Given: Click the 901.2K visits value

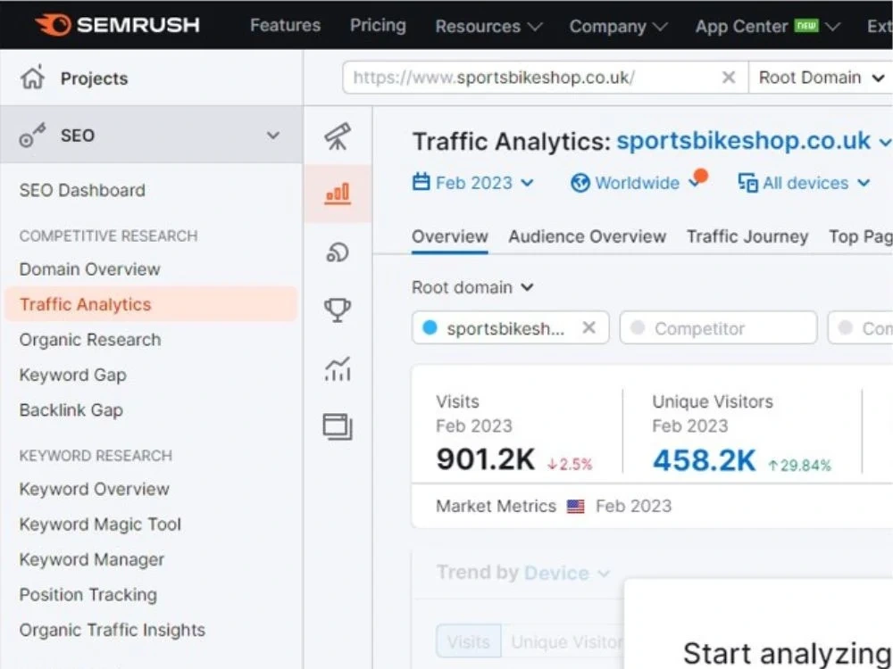Looking at the screenshot, I should tap(486, 459).
